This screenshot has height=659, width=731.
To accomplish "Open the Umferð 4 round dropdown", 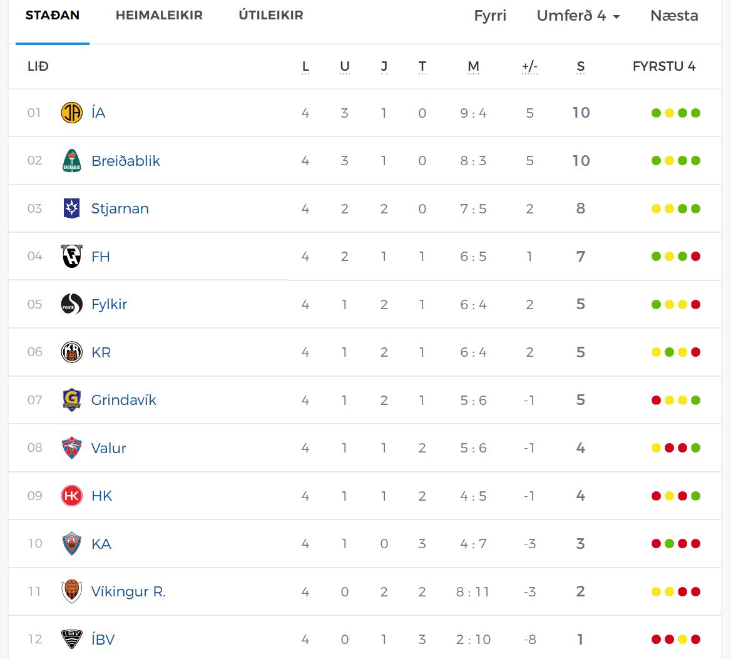I will click(x=578, y=16).
